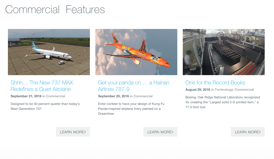Click the '40 percent quieter' description text
The image size is (274, 159).
point(45,106)
